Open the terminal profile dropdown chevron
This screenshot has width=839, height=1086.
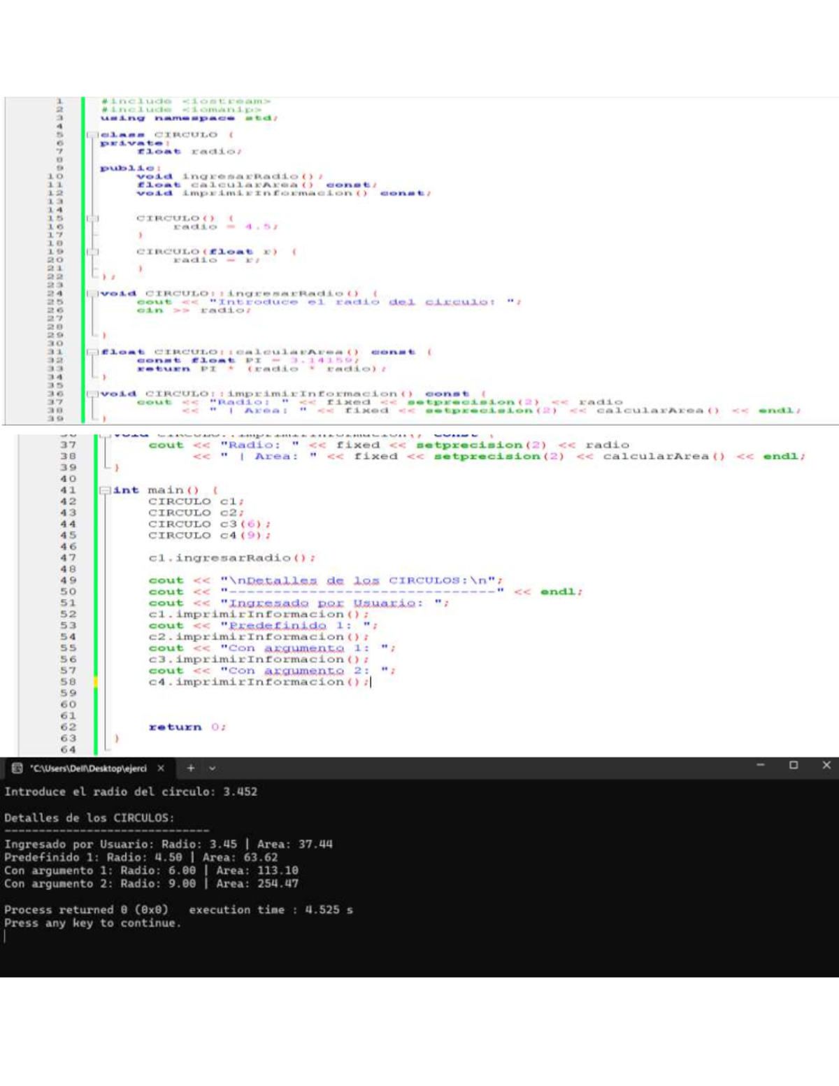click(x=213, y=768)
